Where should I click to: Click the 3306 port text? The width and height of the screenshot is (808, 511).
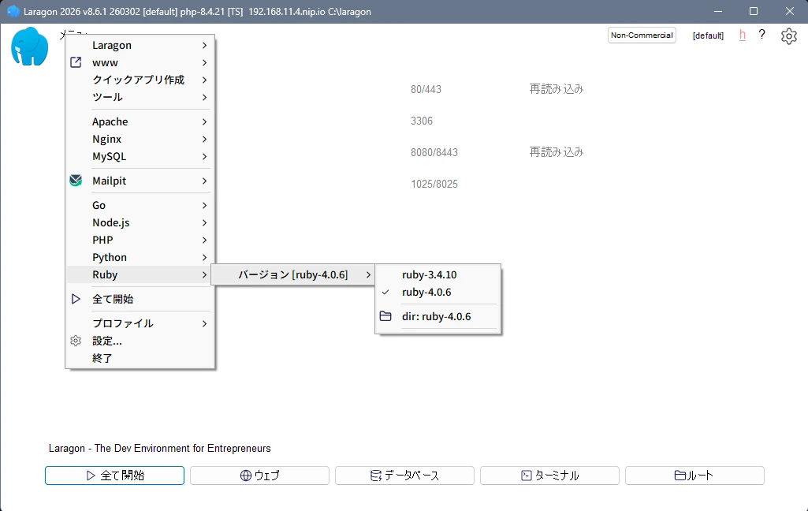pyautogui.click(x=422, y=121)
